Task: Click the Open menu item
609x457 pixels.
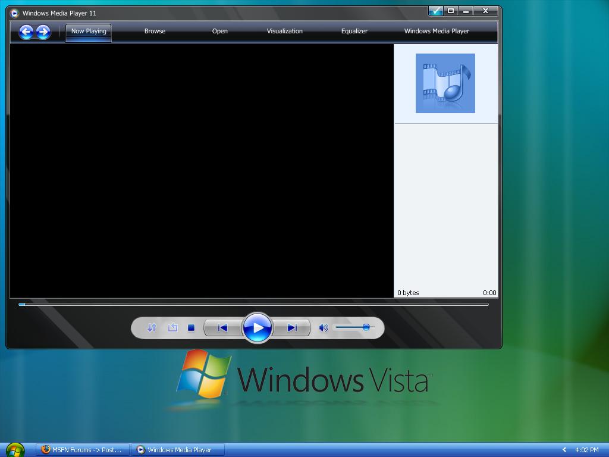Action: click(x=220, y=32)
